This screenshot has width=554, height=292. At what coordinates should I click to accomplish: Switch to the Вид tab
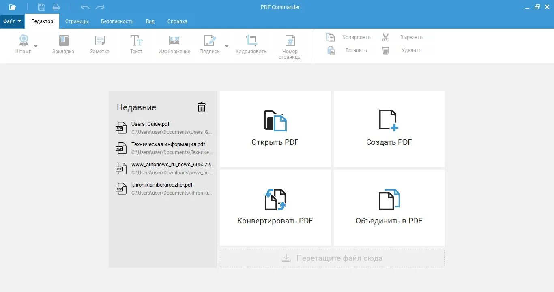(x=150, y=21)
